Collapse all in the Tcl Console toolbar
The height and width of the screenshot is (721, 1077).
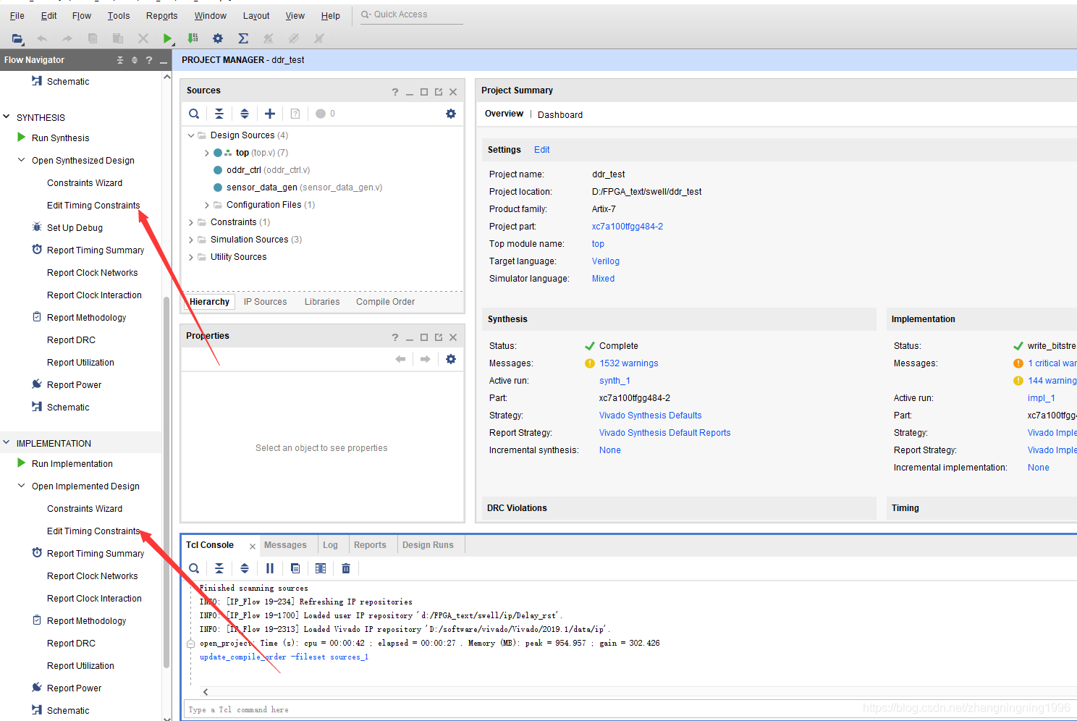[x=219, y=568]
